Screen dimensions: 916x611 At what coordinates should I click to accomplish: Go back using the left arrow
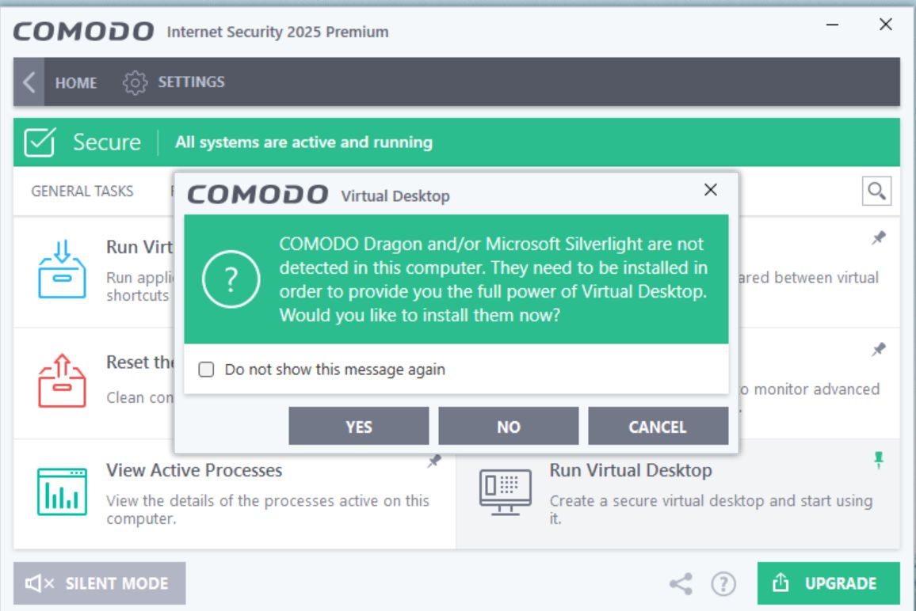(29, 82)
